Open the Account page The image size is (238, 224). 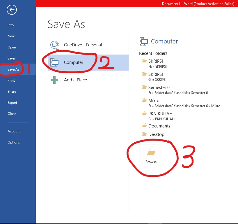pos(14,131)
